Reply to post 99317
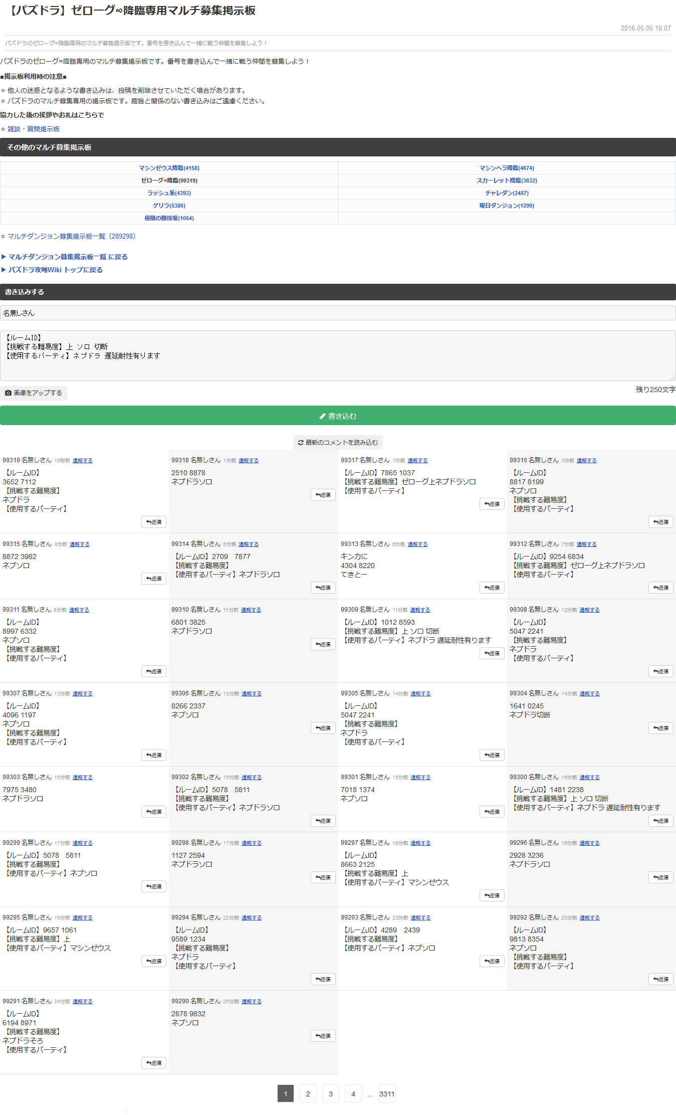The height and width of the screenshot is (1115, 676). point(492,504)
